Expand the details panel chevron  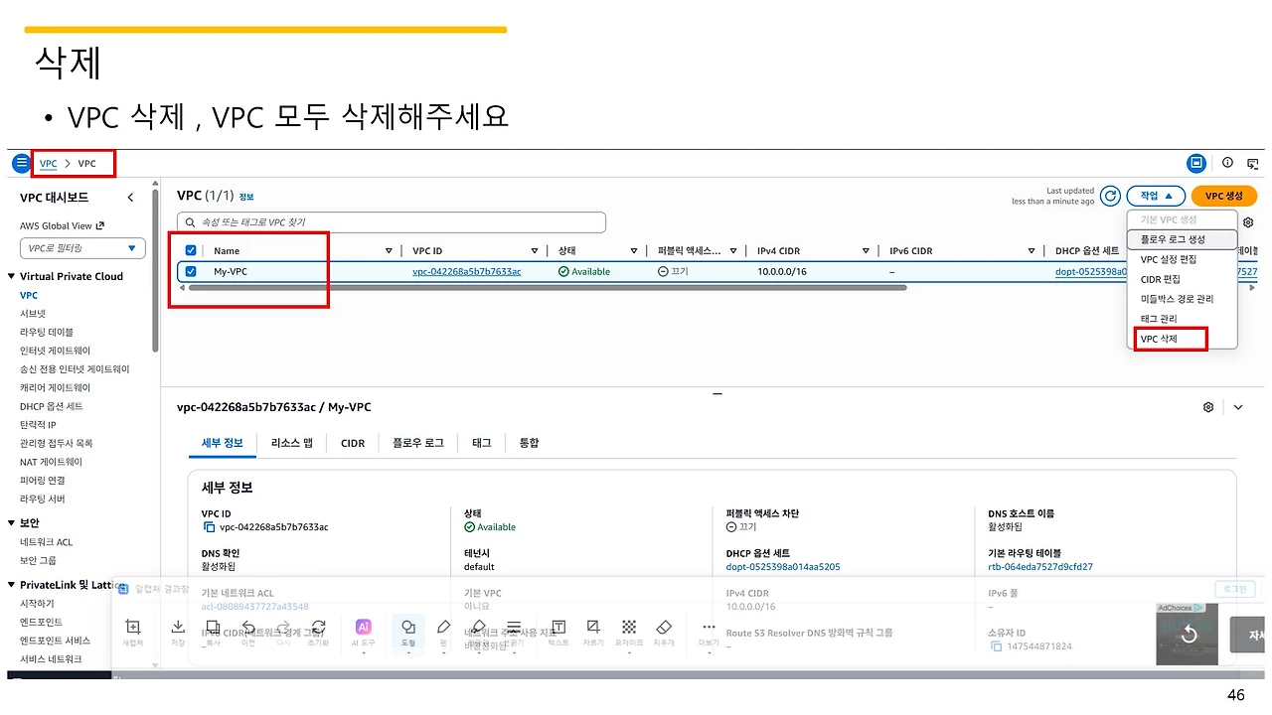1238,407
